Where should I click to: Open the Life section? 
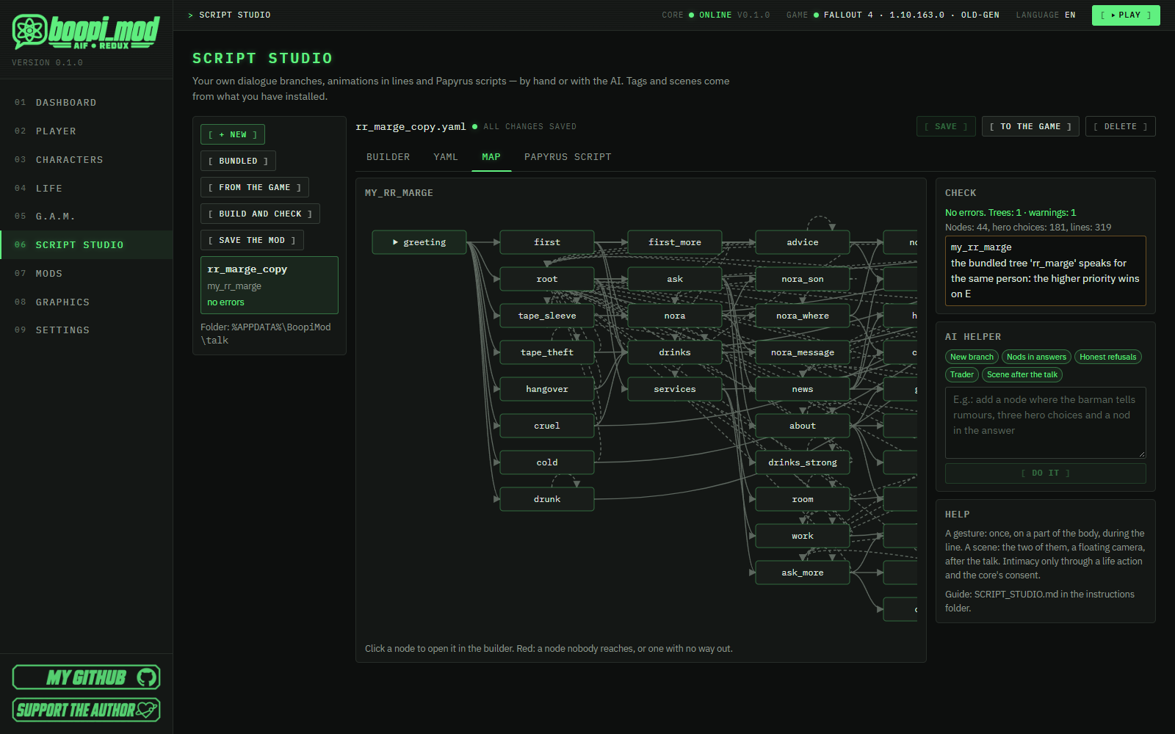pyautogui.click(x=87, y=189)
